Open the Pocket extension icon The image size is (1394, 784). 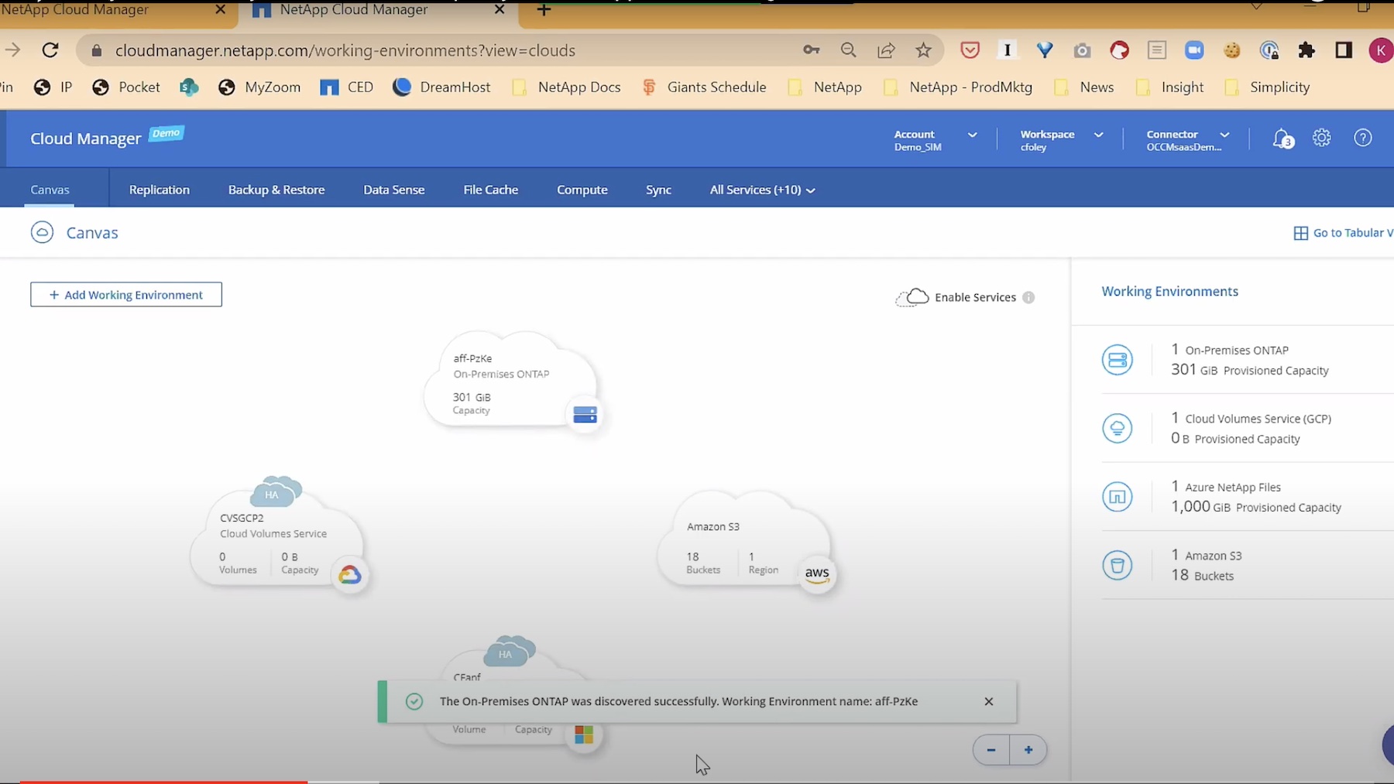click(x=970, y=50)
